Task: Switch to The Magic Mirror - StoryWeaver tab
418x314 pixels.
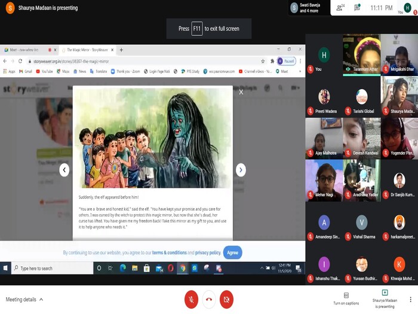Action: coord(87,50)
